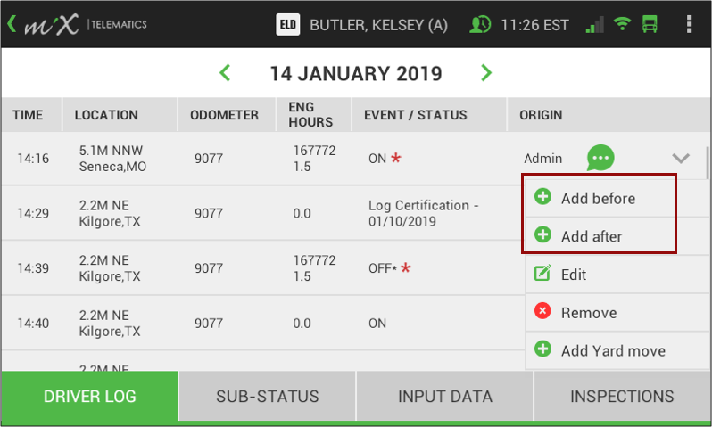This screenshot has width=712, height=427.
Task: Go to the next day
Action: [486, 73]
